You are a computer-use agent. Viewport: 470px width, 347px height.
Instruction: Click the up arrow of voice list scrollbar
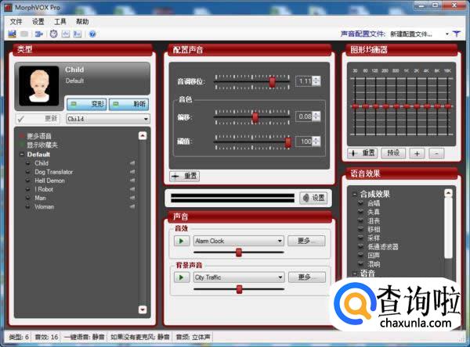click(x=143, y=136)
